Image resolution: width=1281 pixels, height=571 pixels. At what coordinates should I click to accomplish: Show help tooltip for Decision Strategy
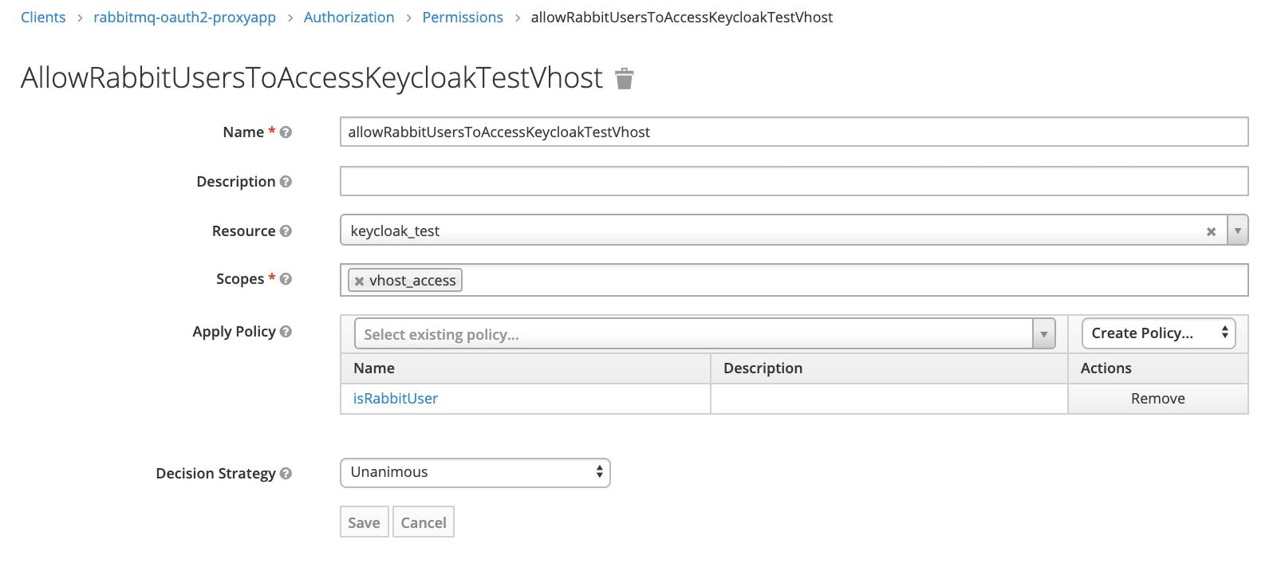pos(286,474)
